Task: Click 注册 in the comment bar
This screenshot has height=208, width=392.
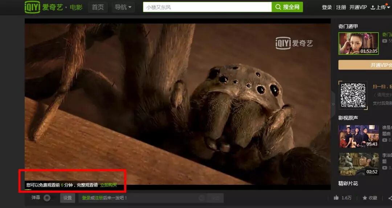Action: 99,198
